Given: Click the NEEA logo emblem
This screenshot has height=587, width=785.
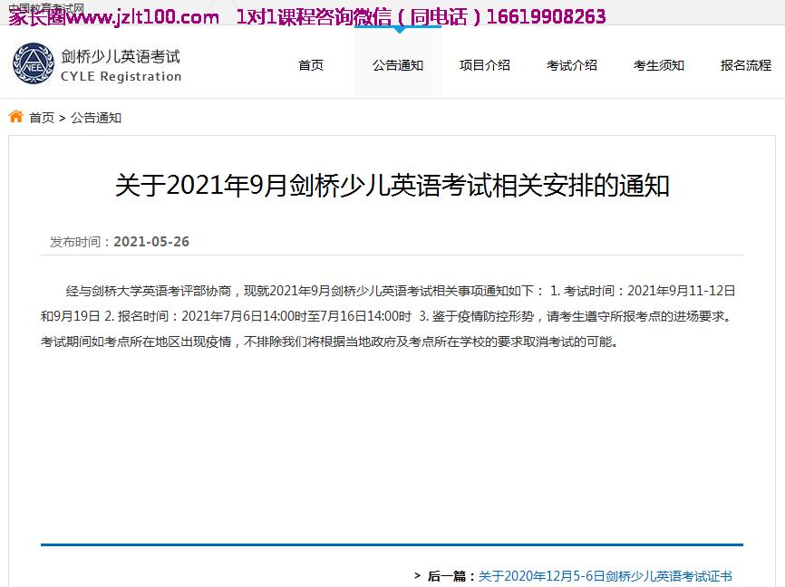Looking at the screenshot, I should (x=33, y=63).
